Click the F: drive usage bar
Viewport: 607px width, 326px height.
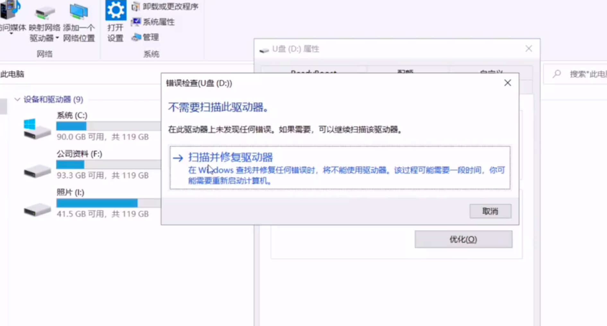[x=108, y=165]
